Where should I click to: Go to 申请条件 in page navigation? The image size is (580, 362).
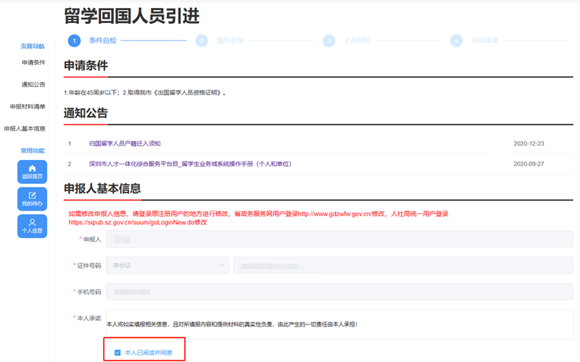(33, 63)
